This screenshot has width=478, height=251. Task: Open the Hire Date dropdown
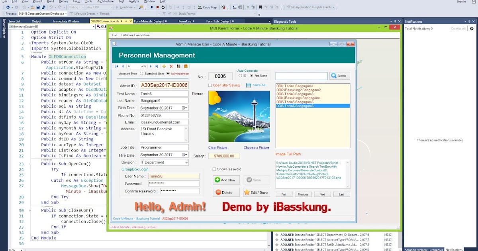pyautogui.click(x=186, y=155)
